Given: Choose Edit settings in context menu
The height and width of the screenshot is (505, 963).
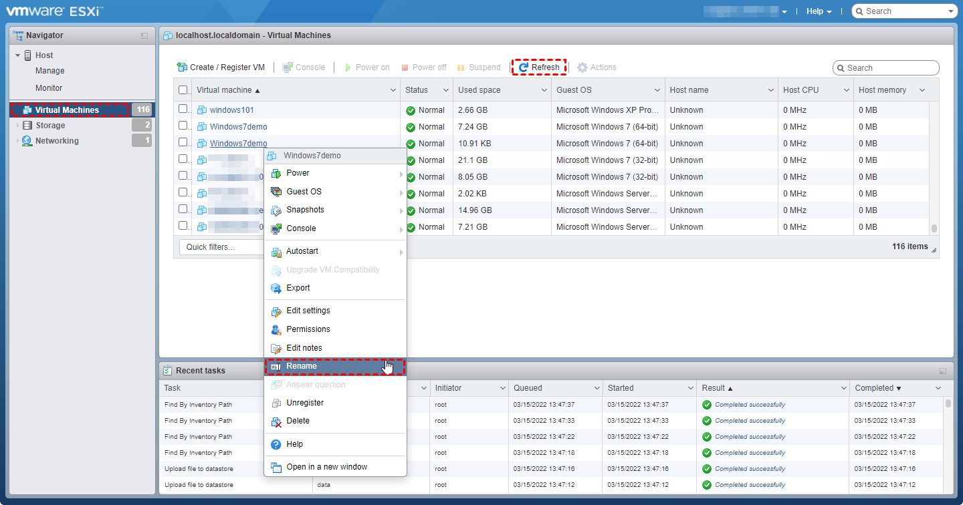Looking at the screenshot, I should (x=308, y=311).
